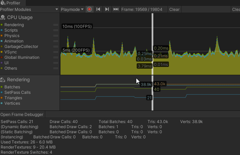Toggle the Scripts category color swatch
The height and width of the screenshot is (155, 240).
[2, 30]
